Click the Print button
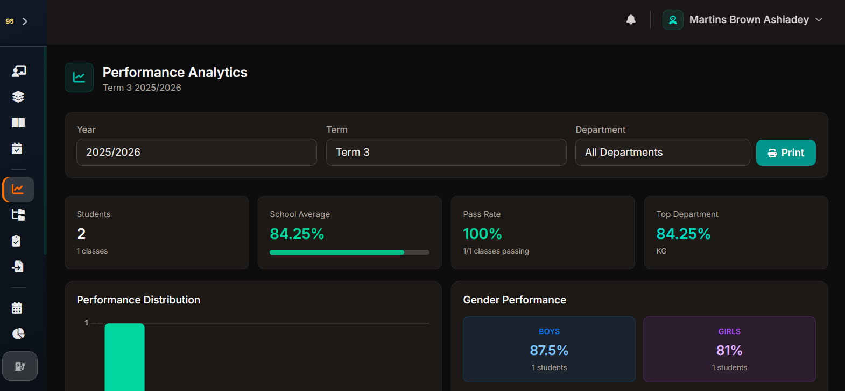 pos(786,153)
